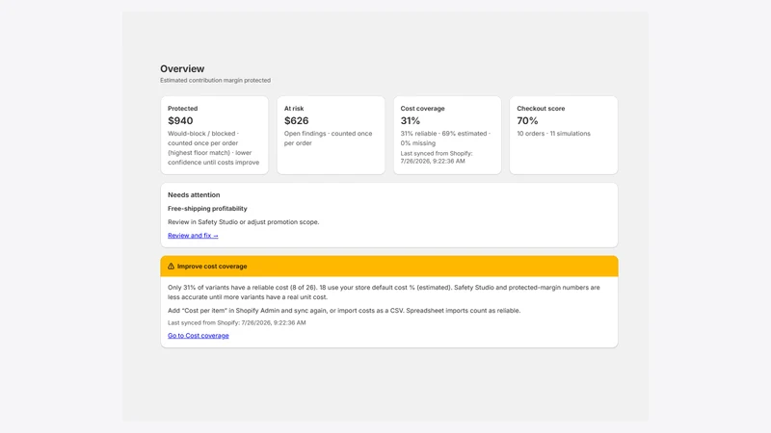Click the warning triangle icon in yellow banner

[172, 267]
